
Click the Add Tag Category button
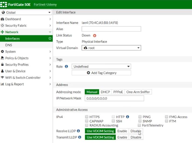[101, 73]
